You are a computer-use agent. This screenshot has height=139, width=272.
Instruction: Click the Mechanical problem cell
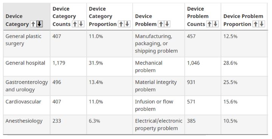(x=159, y=67)
